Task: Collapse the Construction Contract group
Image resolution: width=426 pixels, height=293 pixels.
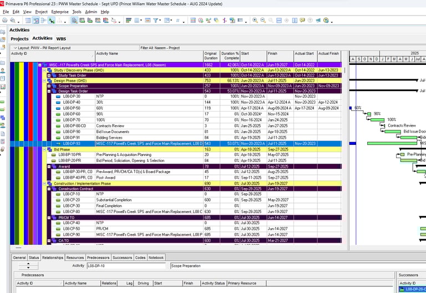Action: 49,189
